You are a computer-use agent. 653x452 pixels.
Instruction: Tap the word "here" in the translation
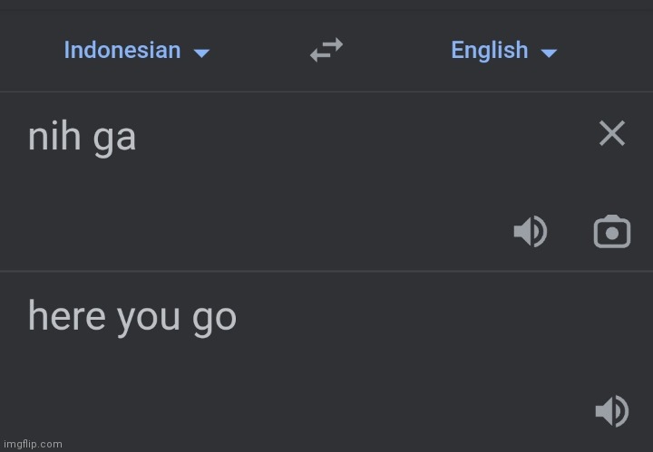(x=66, y=315)
